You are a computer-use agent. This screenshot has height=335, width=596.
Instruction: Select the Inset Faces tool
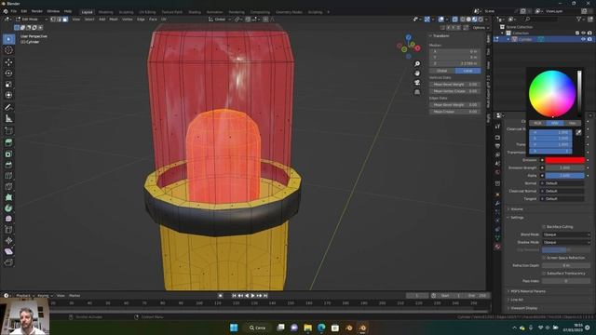pyautogui.click(x=8, y=154)
